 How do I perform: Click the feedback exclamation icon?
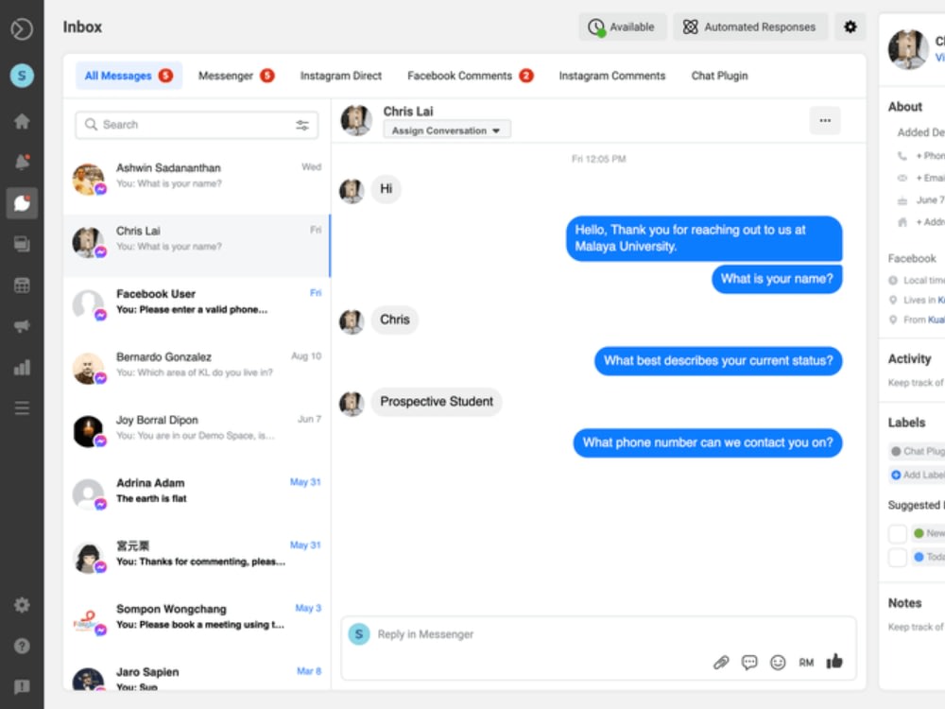[22, 686]
